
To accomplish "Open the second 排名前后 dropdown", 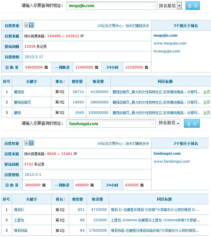I will pyautogui.click(x=169, y=123).
